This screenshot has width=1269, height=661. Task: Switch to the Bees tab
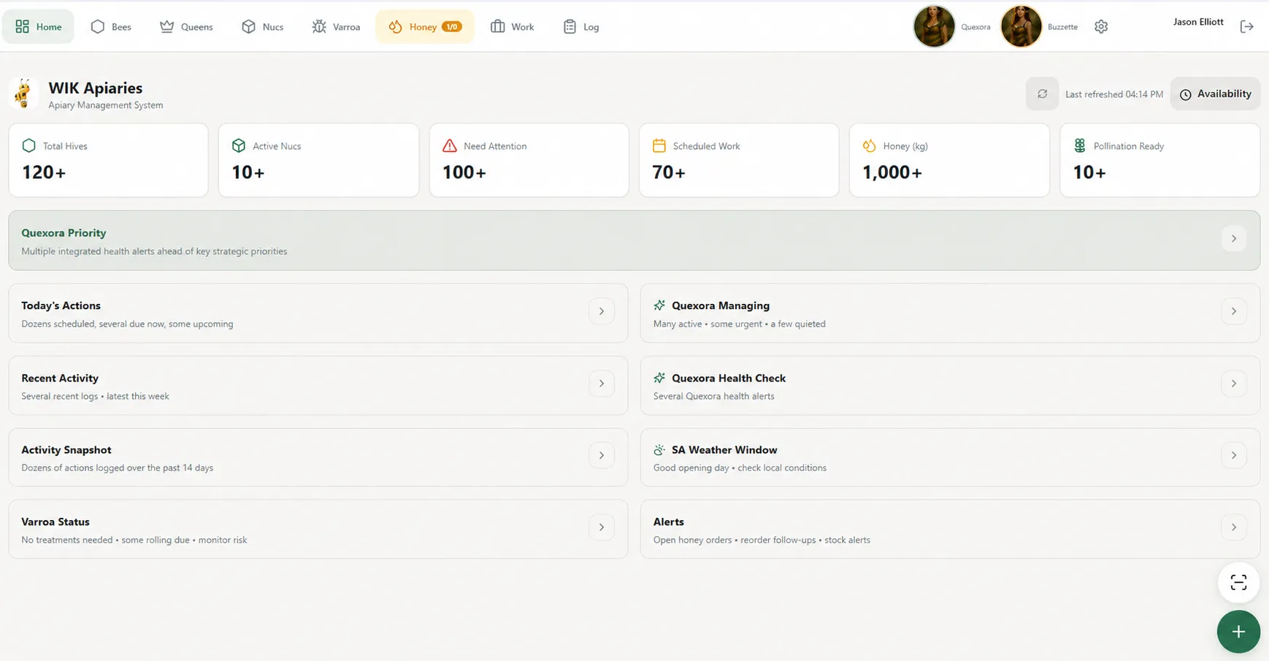(111, 27)
